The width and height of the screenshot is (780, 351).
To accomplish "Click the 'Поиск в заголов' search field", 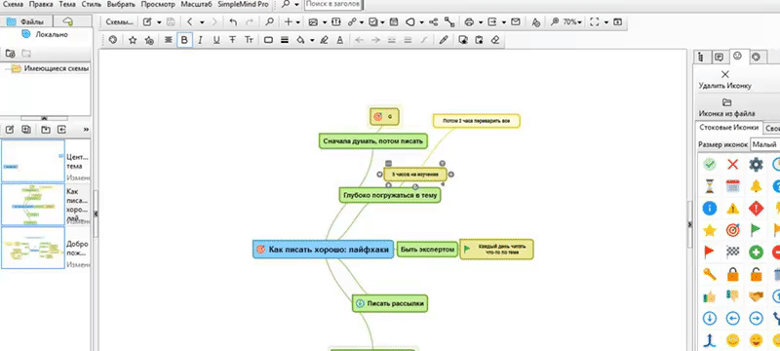I will 333,5.
